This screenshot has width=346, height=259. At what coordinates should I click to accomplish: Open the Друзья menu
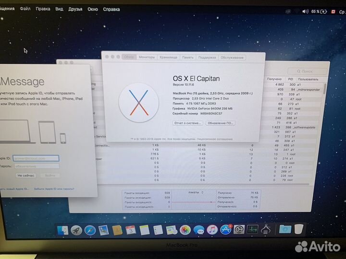coord(75,9)
